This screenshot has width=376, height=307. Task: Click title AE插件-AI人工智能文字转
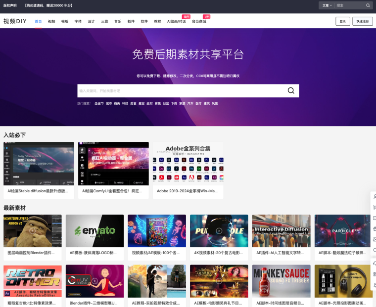click(280, 253)
